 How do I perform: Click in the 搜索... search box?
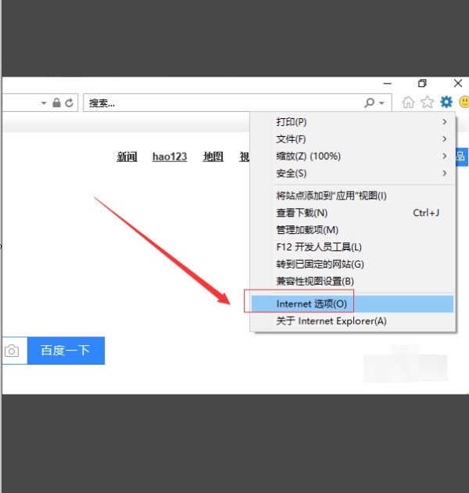(223, 103)
